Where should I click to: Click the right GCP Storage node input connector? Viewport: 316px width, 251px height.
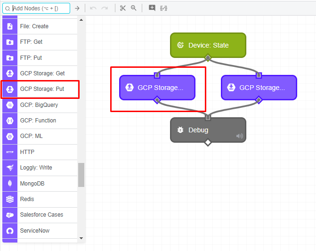point(259,75)
